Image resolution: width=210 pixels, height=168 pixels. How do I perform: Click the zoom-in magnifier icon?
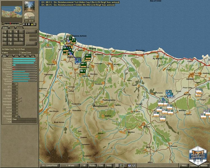21,24
